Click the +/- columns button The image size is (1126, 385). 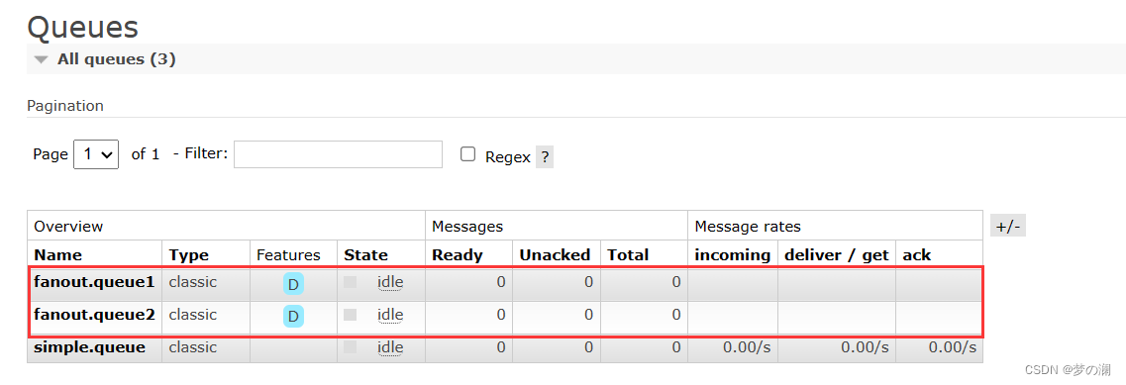coord(1007,227)
